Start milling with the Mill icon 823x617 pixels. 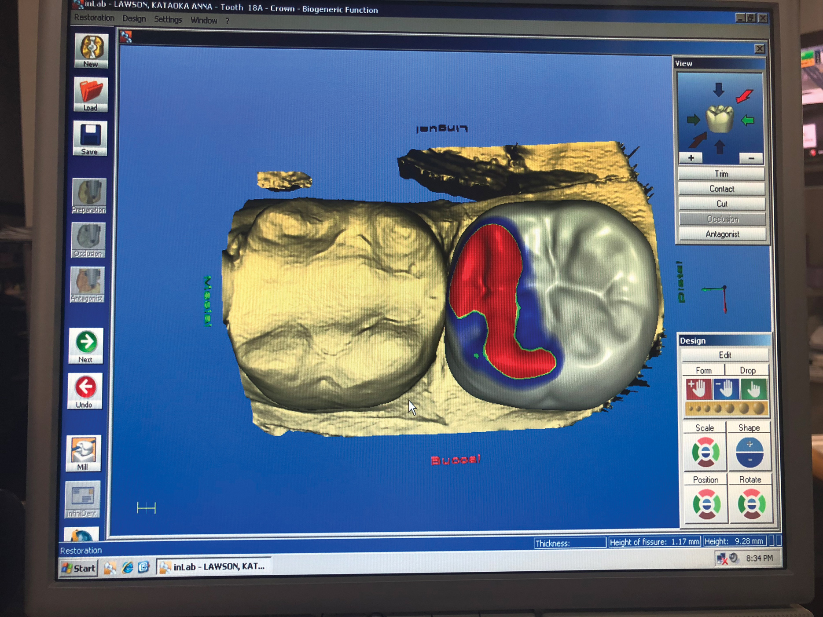click(x=83, y=453)
